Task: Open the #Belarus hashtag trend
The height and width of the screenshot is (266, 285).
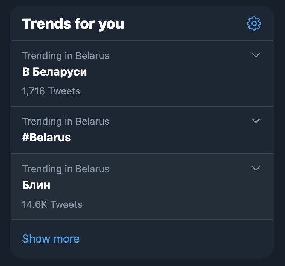Action: [x=46, y=138]
